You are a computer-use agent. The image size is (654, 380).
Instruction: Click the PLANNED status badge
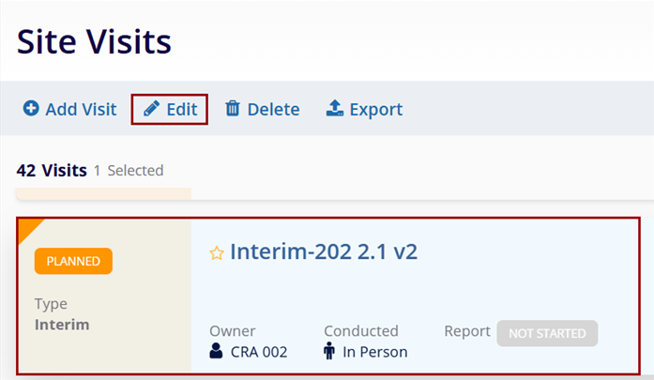tap(73, 261)
